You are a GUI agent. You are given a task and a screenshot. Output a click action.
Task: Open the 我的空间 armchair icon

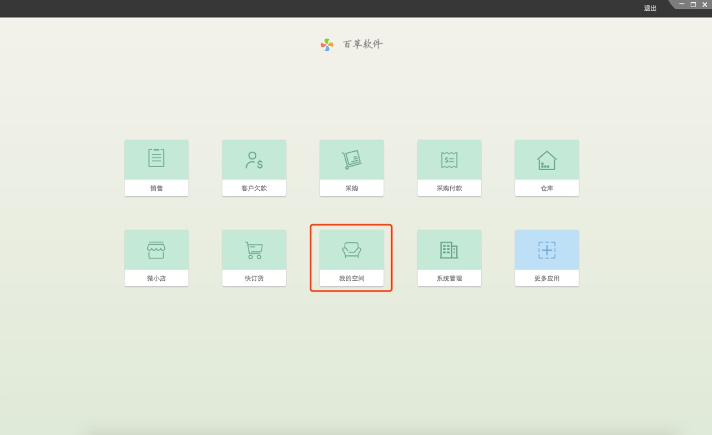351,250
